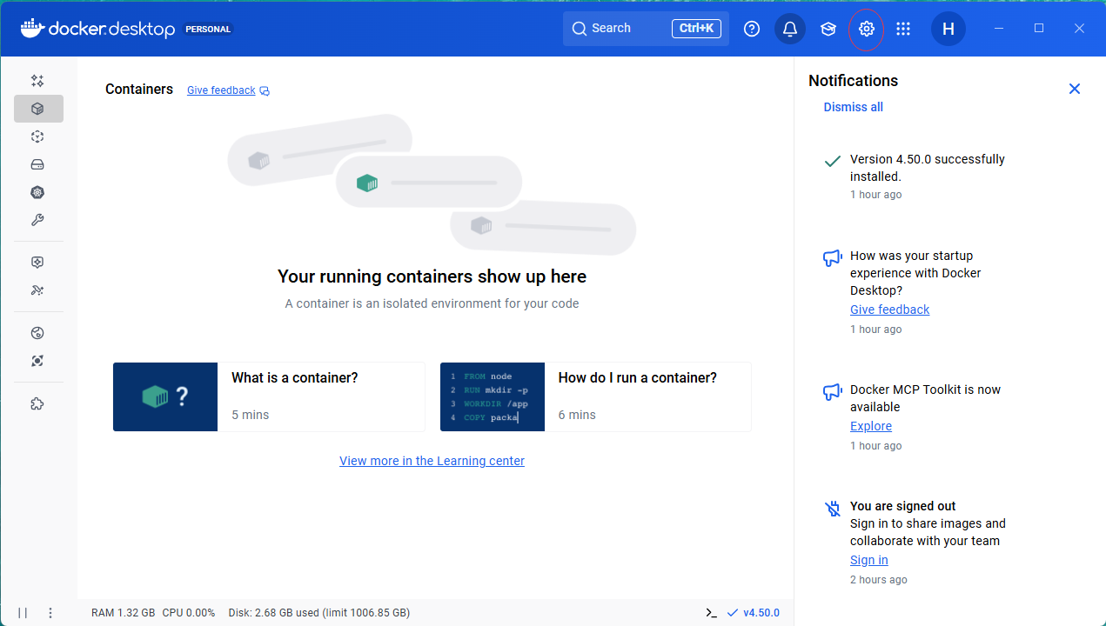Click the Docker MCP Toolkit is now available text
The height and width of the screenshot is (626, 1106).
point(926,398)
